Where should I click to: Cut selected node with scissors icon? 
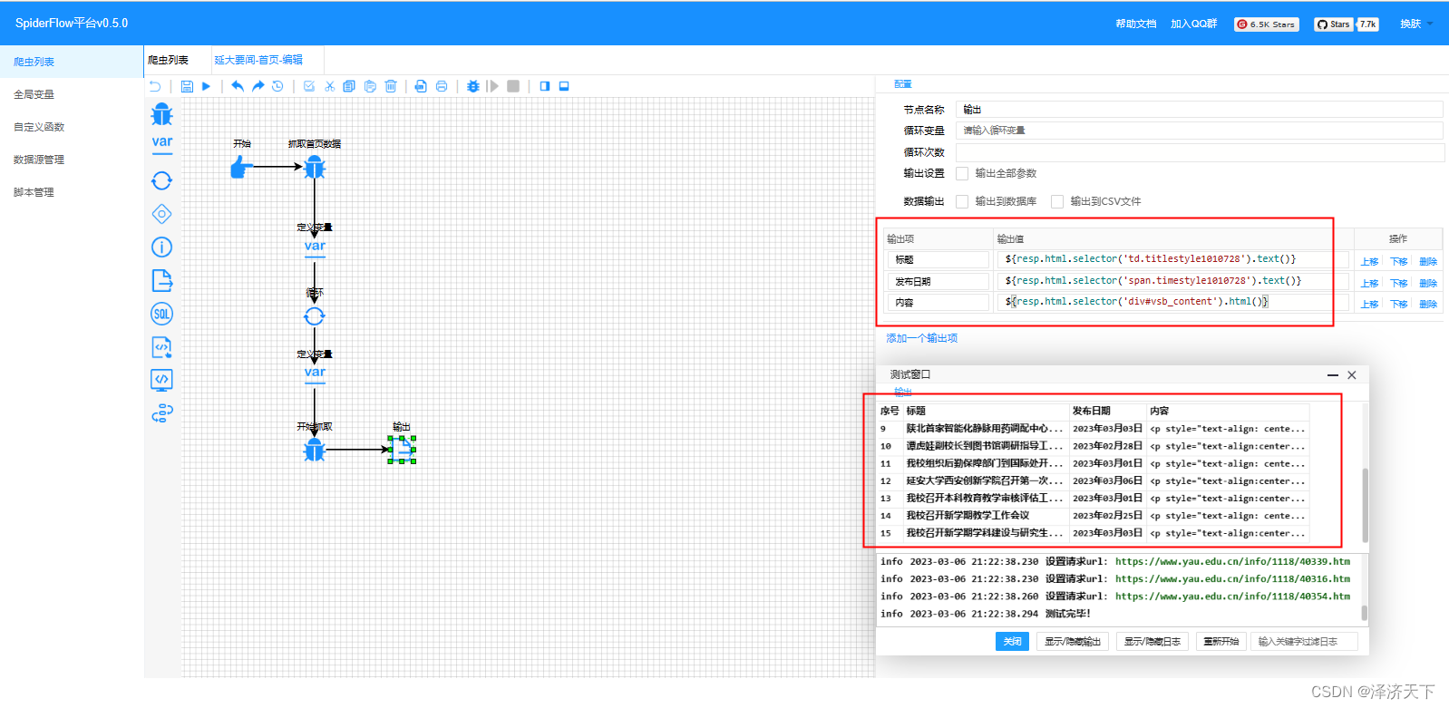[x=329, y=86]
